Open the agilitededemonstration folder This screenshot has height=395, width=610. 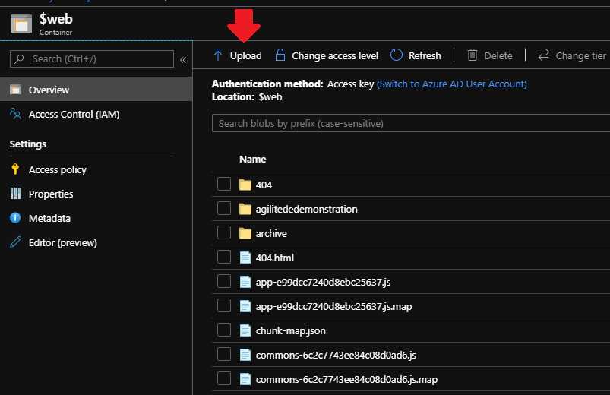(306, 209)
